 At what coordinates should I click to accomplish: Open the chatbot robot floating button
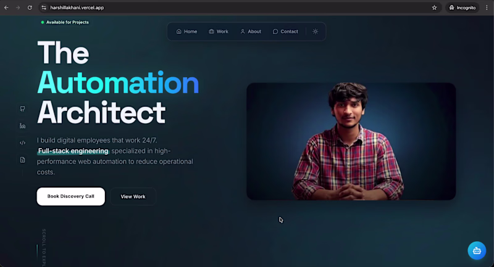click(477, 250)
